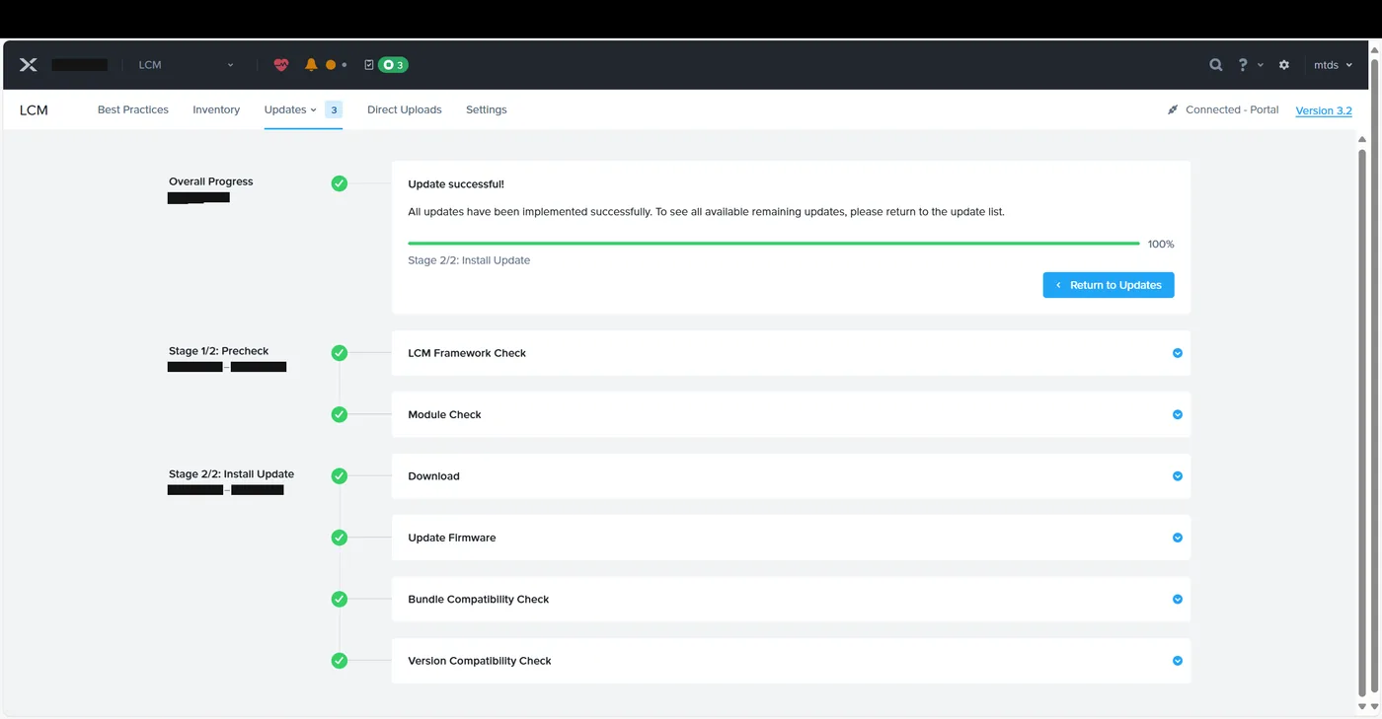Open the LCM Settings tab
The image size is (1382, 719).
487,109
